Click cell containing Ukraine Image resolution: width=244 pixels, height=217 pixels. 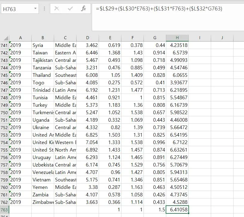click(x=43, y=127)
